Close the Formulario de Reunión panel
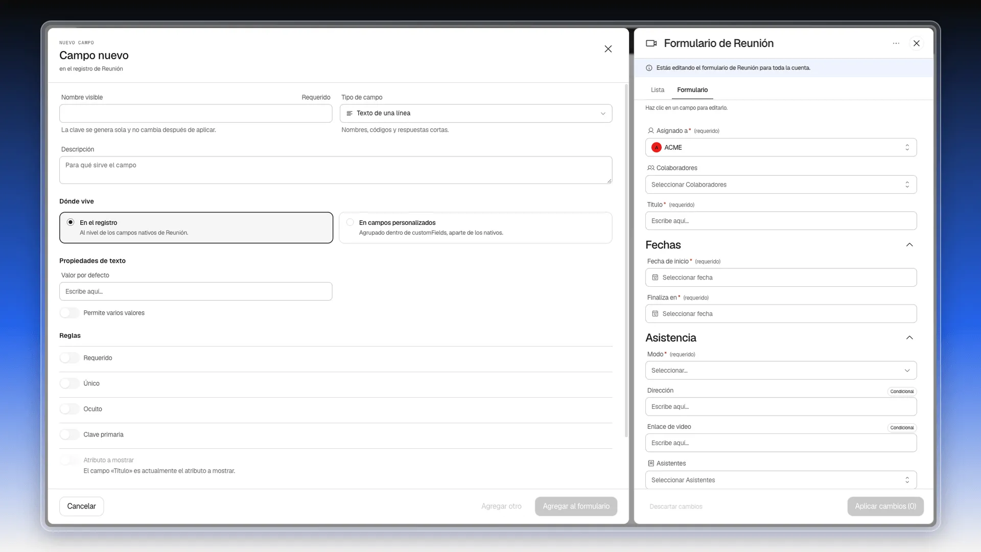 tap(917, 43)
